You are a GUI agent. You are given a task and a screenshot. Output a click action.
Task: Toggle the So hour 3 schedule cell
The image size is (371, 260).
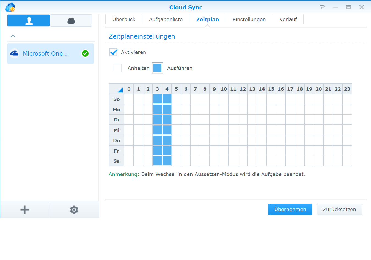[157, 99]
